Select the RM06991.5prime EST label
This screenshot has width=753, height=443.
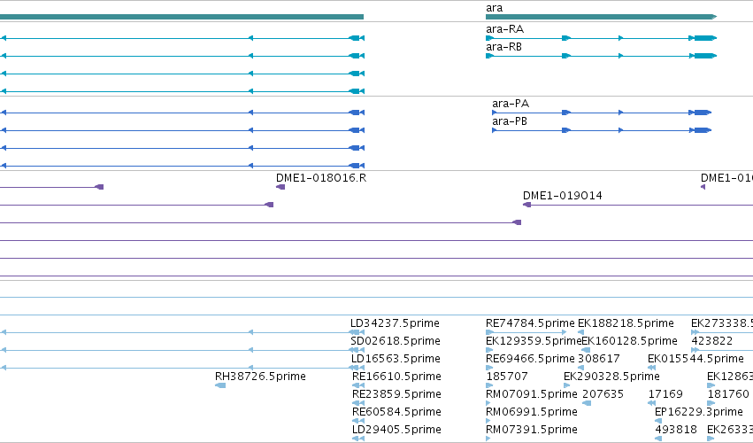click(532, 412)
